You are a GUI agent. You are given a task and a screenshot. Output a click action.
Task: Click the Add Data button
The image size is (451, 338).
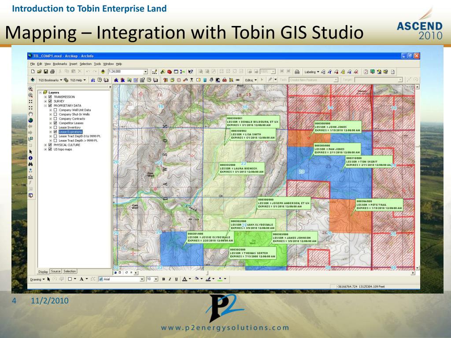click(103, 72)
